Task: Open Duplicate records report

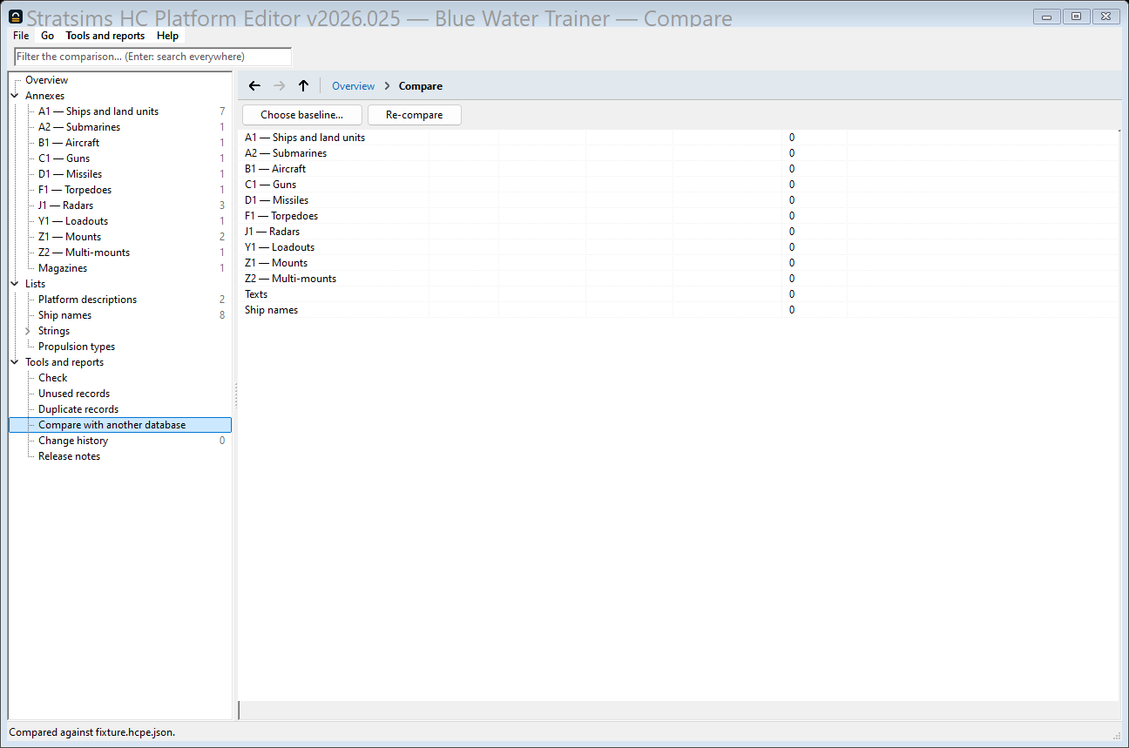Action: pyautogui.click(x=78, y=409)
